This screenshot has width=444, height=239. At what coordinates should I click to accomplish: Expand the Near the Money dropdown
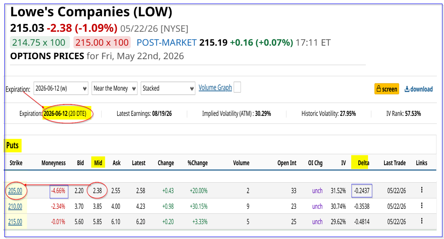point(114,89)
